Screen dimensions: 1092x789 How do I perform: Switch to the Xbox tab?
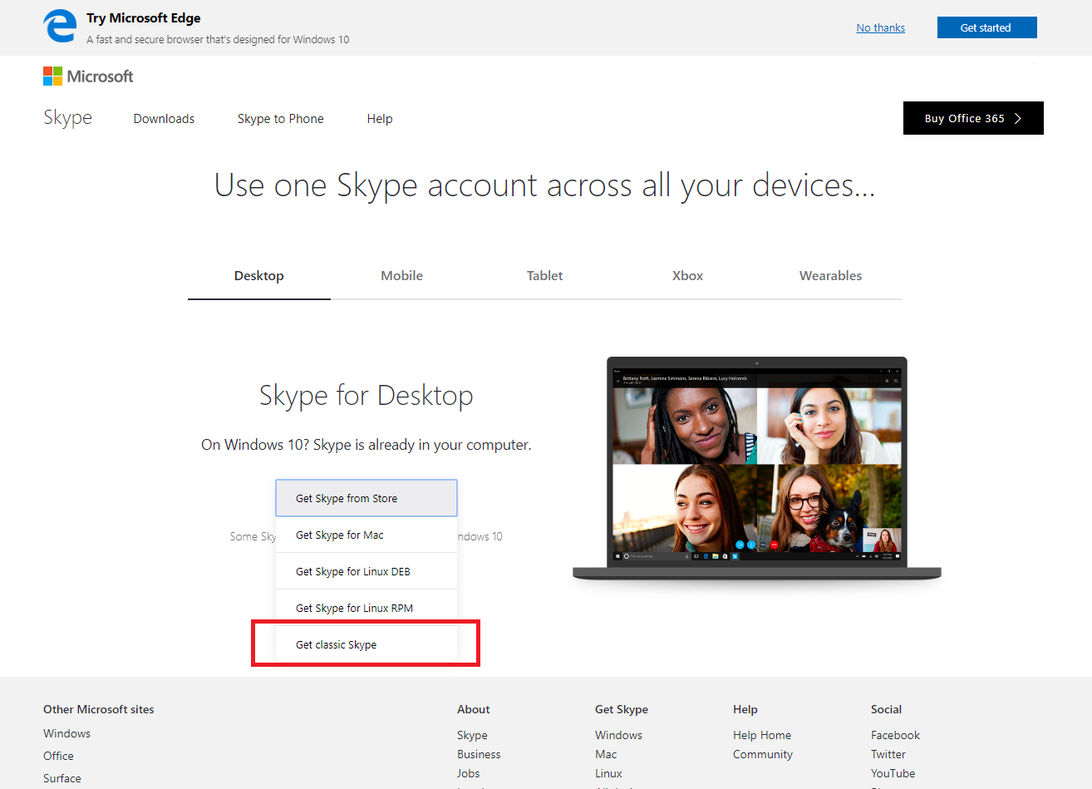[x=688, y=276]
